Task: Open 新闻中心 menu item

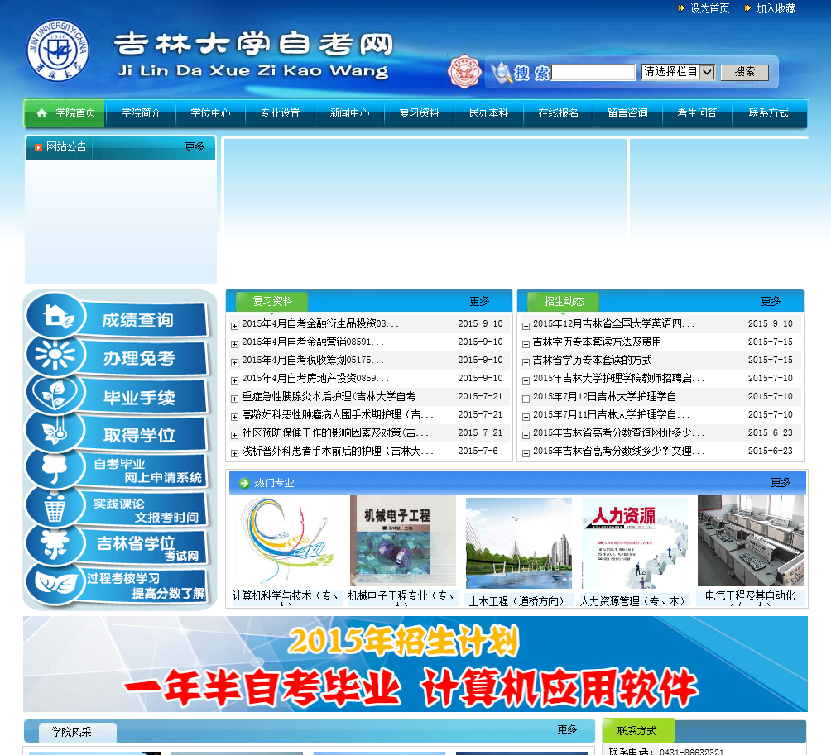Action: [x=349, y=112]
